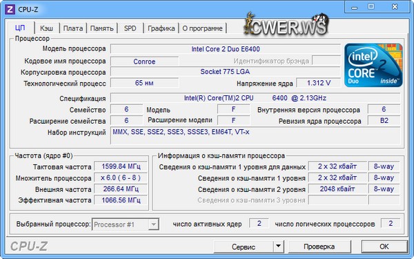The height and width of the screenshot is (259, 414).
Task: Open the SPD tab
Action: coord(130,28)
